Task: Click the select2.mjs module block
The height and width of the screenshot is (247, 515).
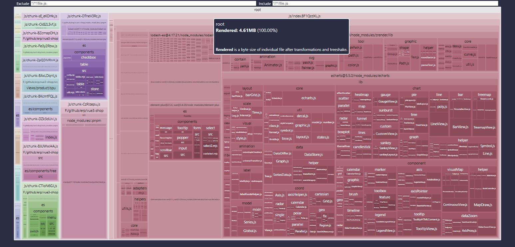Action: (210, 146)
